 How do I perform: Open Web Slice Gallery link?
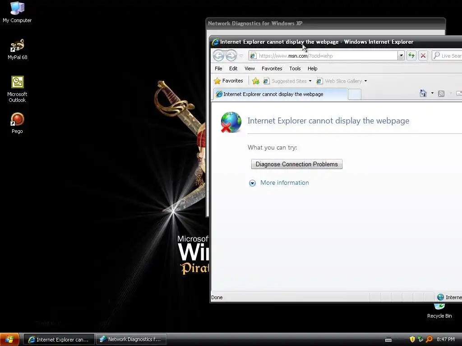tap(339, 81)
